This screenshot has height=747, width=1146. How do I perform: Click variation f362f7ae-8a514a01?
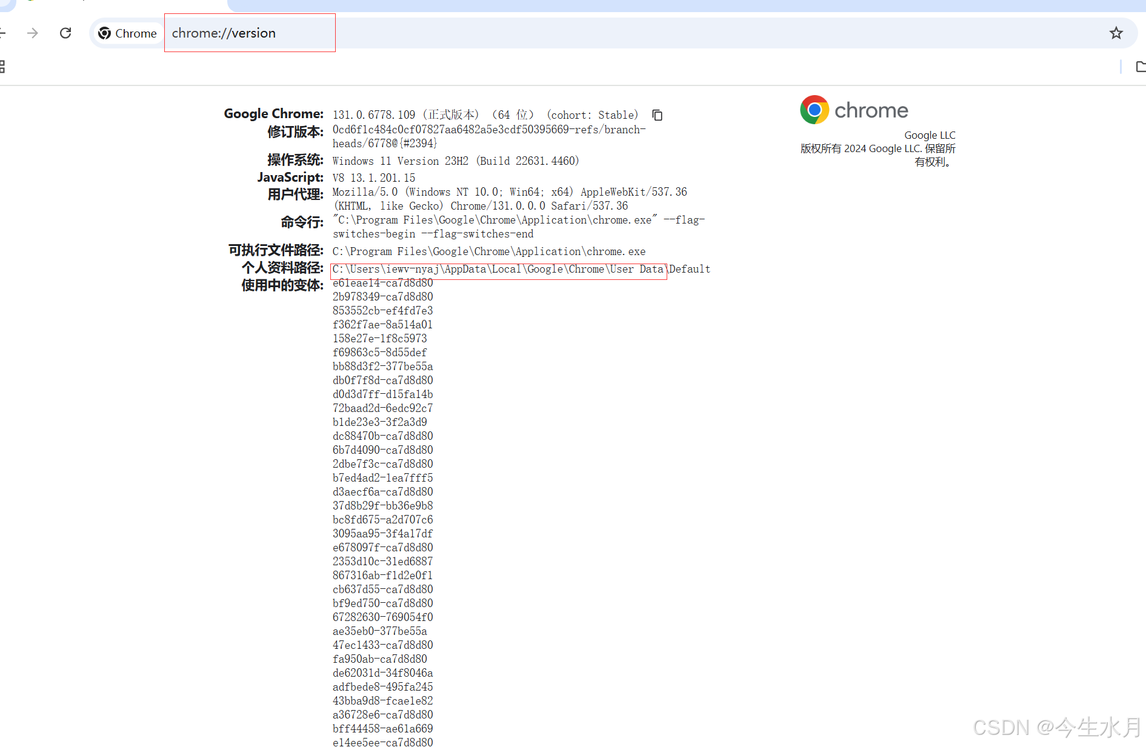click(383, 325)
